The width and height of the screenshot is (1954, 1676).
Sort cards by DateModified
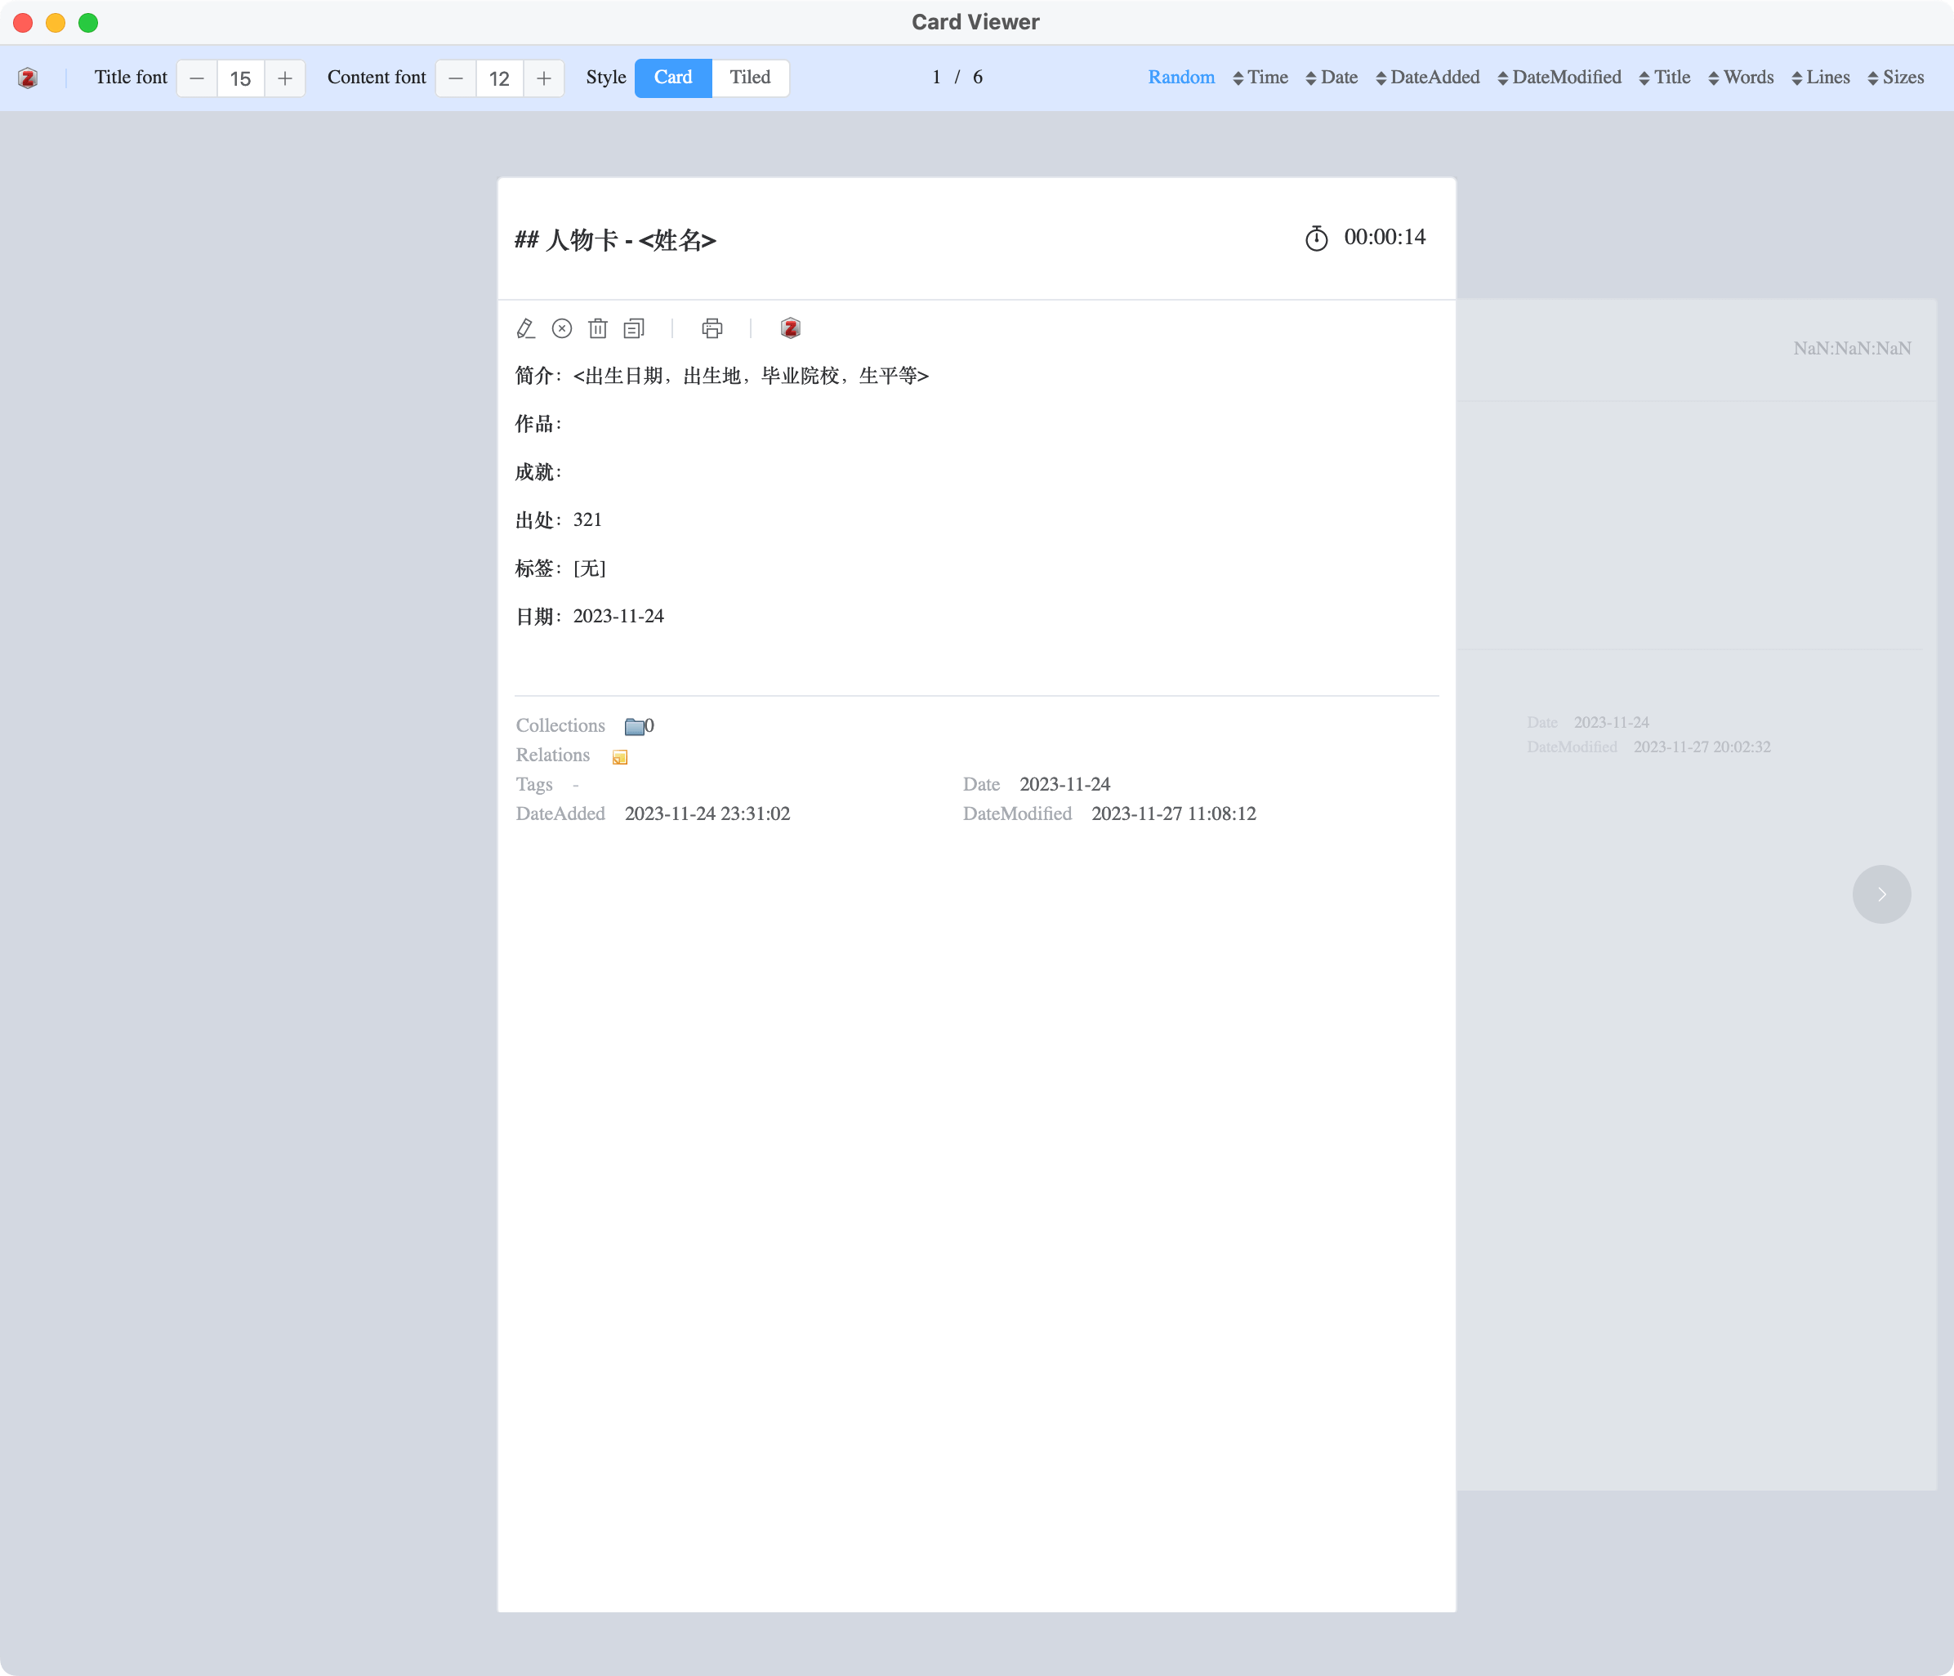click(x=1559, y=78)
